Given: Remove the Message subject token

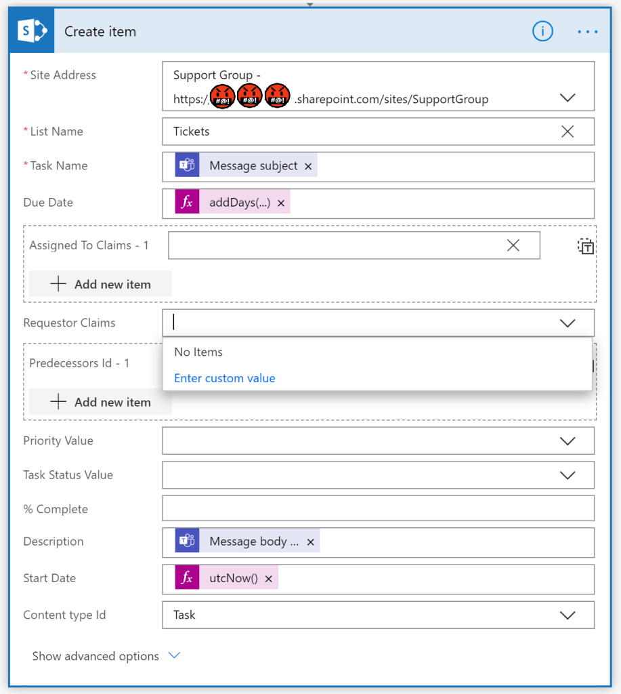Looking at the screenshot, I should (308, 166).
